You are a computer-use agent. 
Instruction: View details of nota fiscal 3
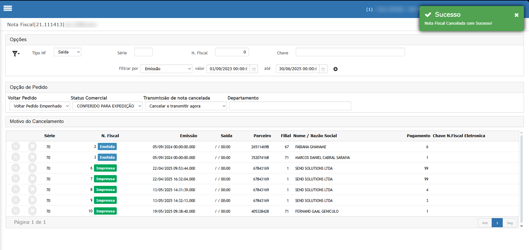pyautogui.click(x=16, y=157)
